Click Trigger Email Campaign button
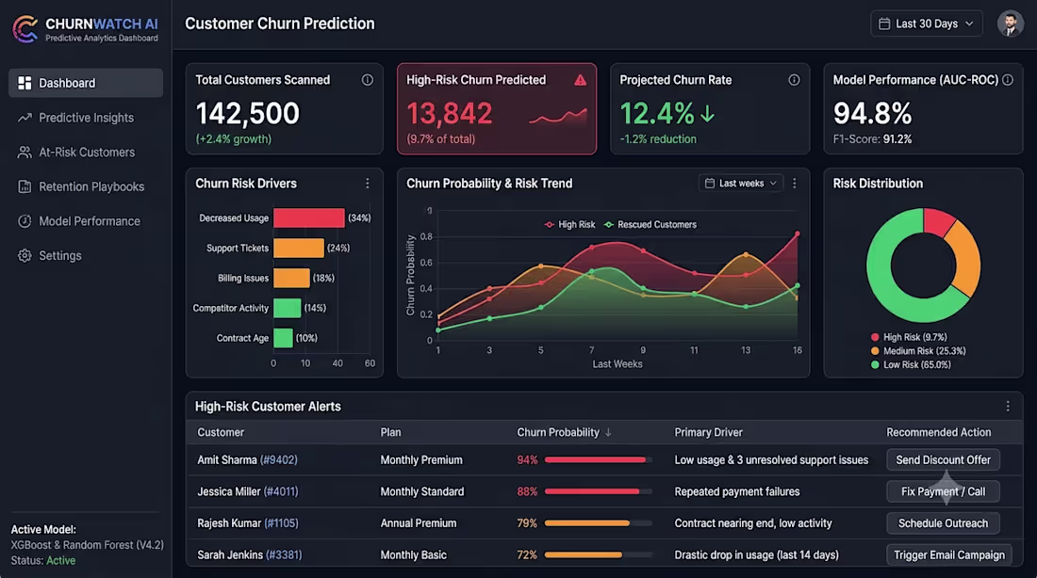1037x578 pixels. [x=949, y=554]
